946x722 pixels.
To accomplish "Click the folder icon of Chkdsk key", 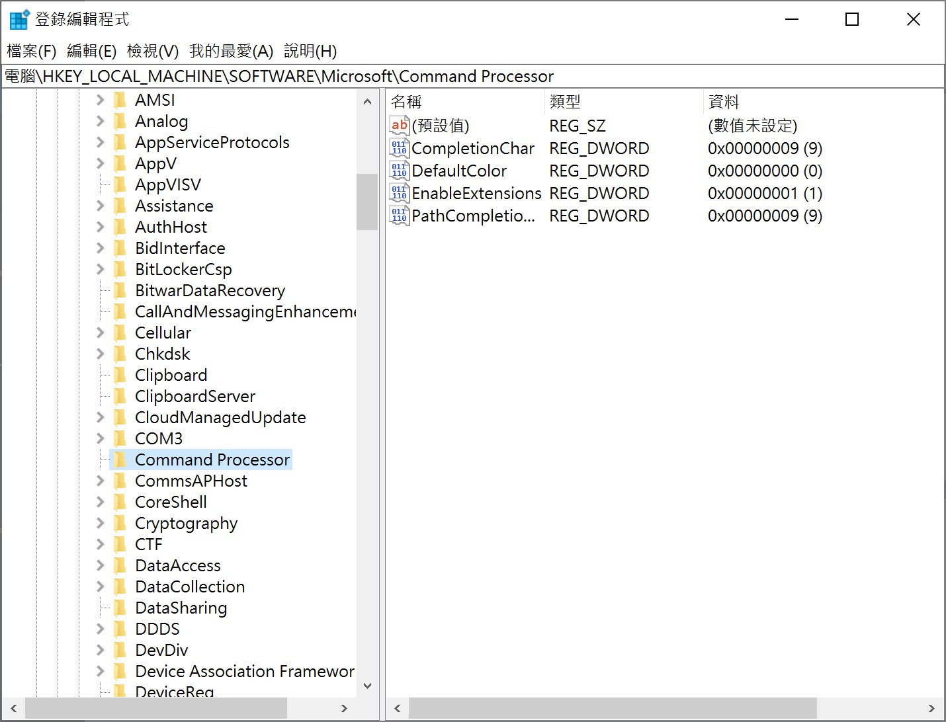I will click(120, 354).
